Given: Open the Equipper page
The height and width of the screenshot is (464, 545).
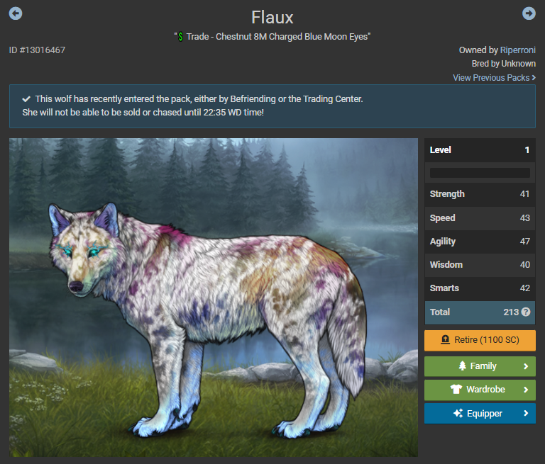Looking at the screenshot, I should [x=480, y=413].
